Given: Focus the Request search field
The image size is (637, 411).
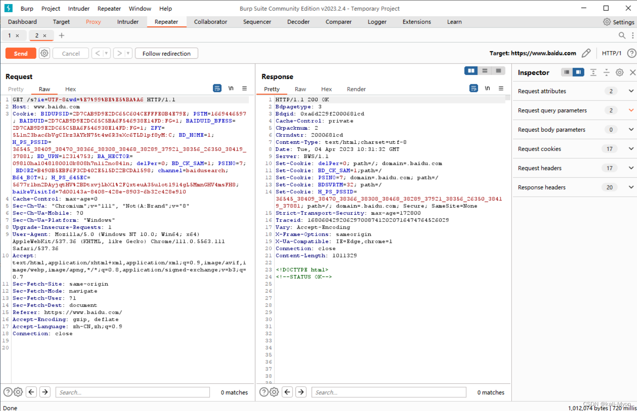Looking at the screenshot, I should [133, 392].
